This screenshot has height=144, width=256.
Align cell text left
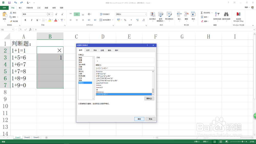(71, 20)
